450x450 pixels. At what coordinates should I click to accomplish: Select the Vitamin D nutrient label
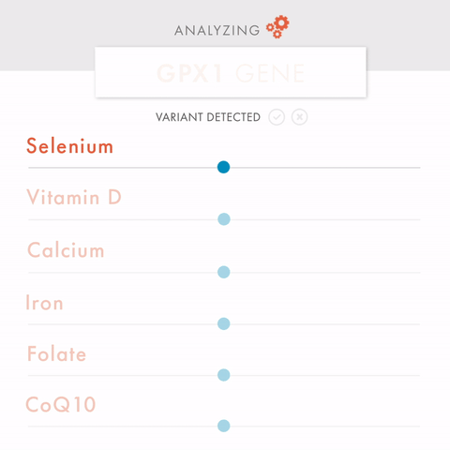[74, 197]
